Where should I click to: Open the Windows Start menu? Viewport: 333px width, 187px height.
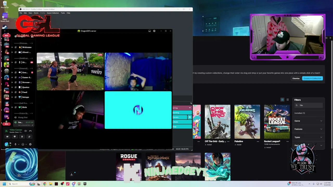coord(4,184)
